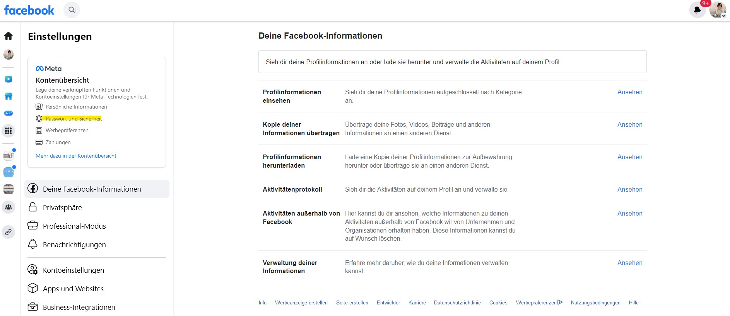Open the nine-dot apps menu icon
730x316 pixels.
9,131
